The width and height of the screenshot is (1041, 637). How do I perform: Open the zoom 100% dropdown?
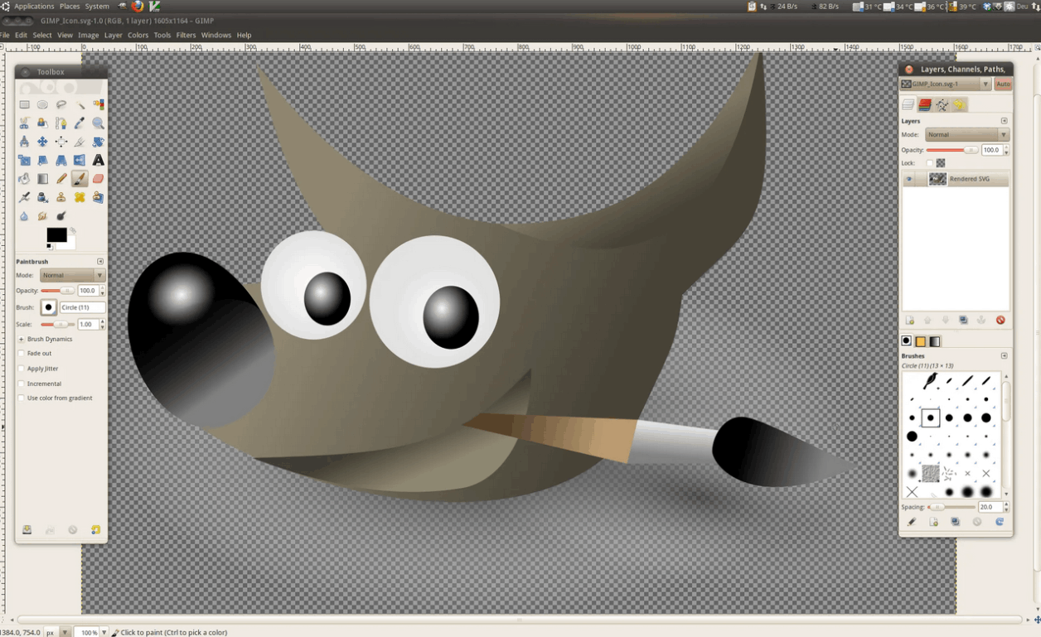point(104,632)
